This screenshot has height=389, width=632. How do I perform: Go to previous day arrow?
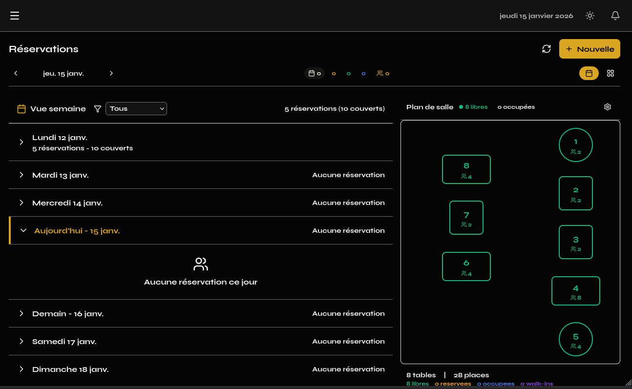[16, 73]
